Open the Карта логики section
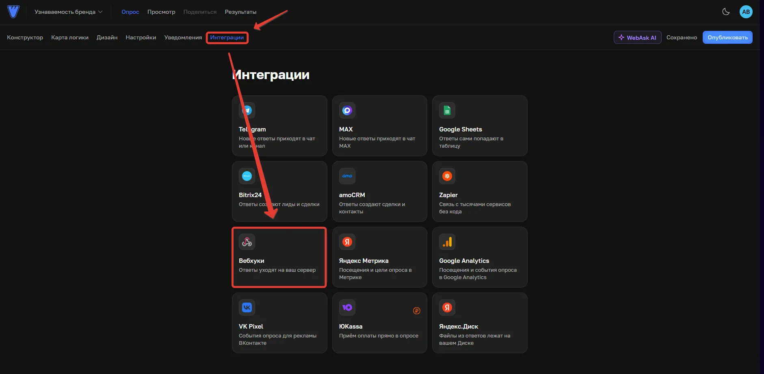This screenshot has height=374, width=764. tap(70, 37)
